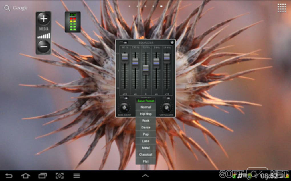Viewport: 291px width, 181px height.
Task: Click the MEDIA label on volume widget
Action: coord(44,29)
